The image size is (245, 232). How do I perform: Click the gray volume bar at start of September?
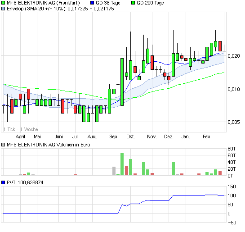(x=114, y=171)
